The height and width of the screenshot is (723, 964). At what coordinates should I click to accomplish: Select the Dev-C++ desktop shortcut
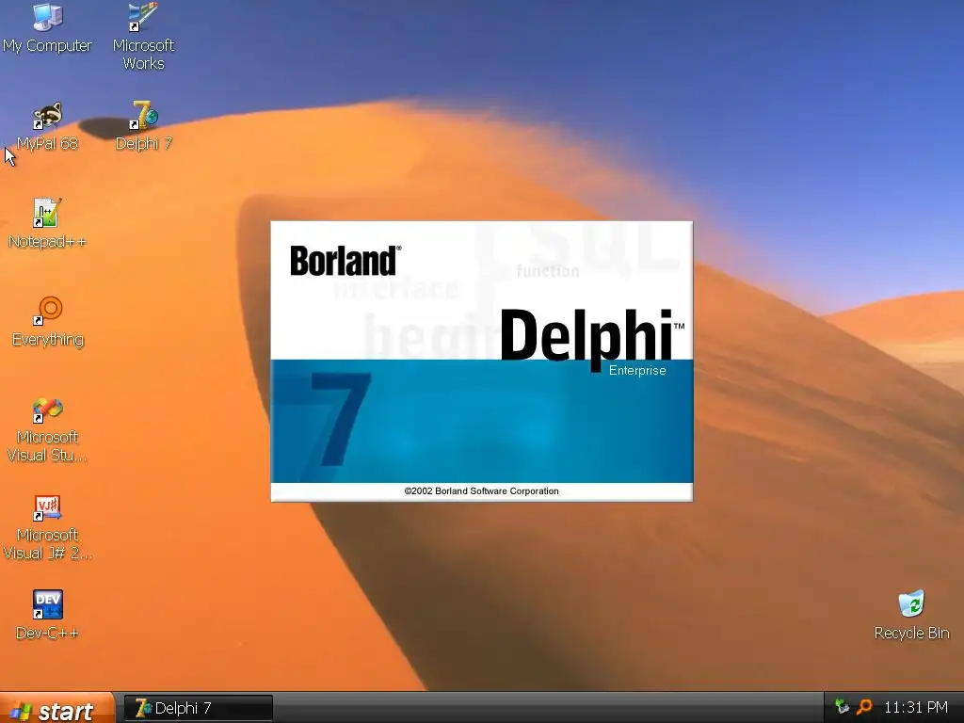click(47, 616)
